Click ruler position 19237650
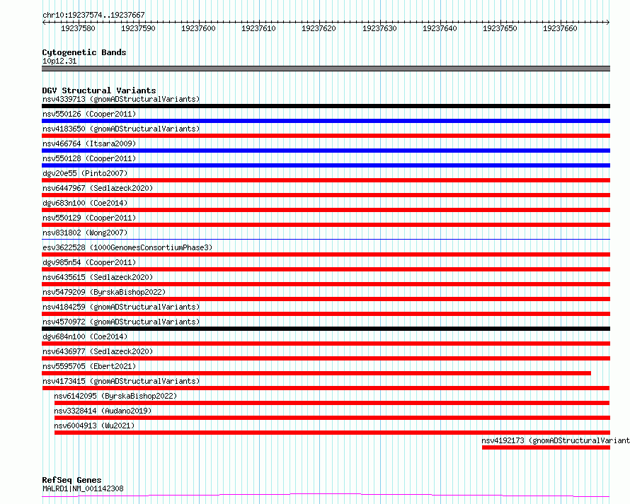The width and height of the screenshot is (630, 504). pos(500,28)
